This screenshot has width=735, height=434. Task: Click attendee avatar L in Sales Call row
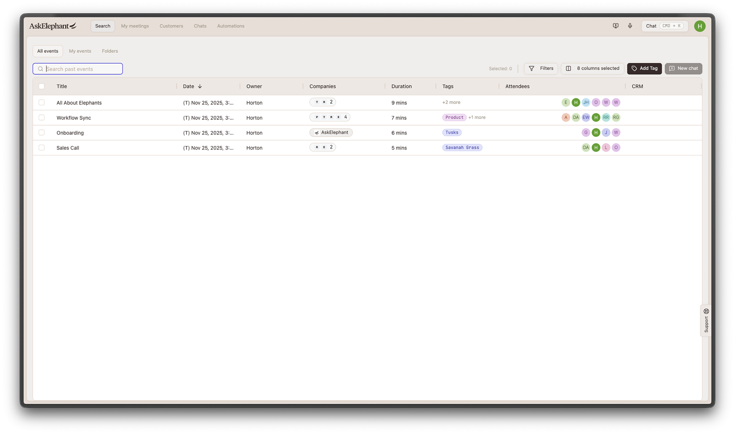point(606,147)
